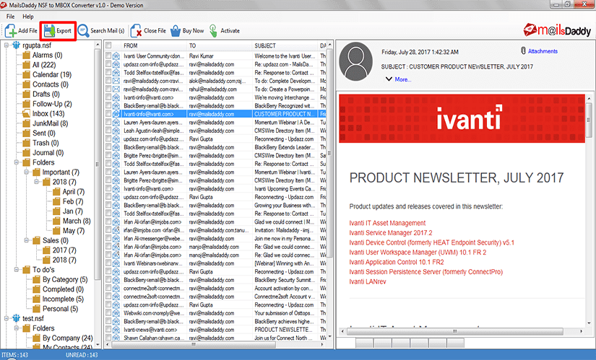Click the Trash (0) folder icon
Image resolution: width=596 pixels, height=360 pixels.
26,143
